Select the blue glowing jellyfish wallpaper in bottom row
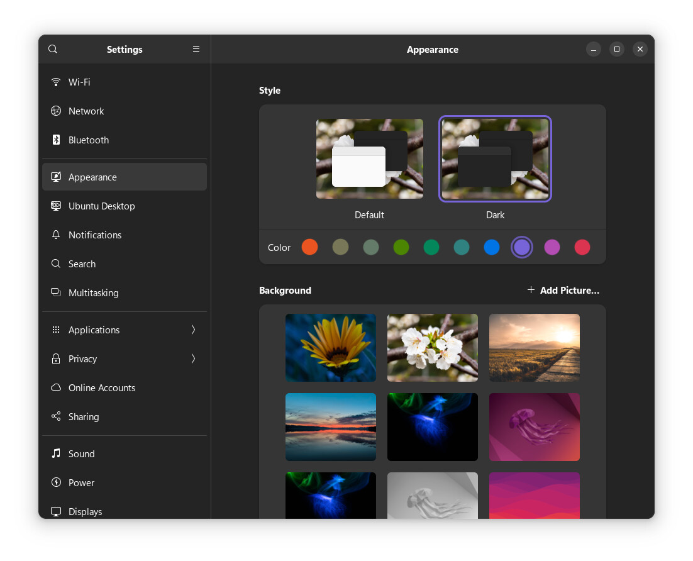The image size is (693, 561). click(331, 496)
